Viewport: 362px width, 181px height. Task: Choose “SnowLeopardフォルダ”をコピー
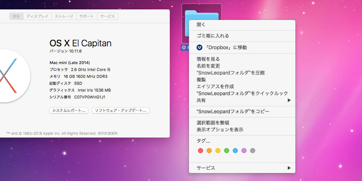(x=242, y=111)
